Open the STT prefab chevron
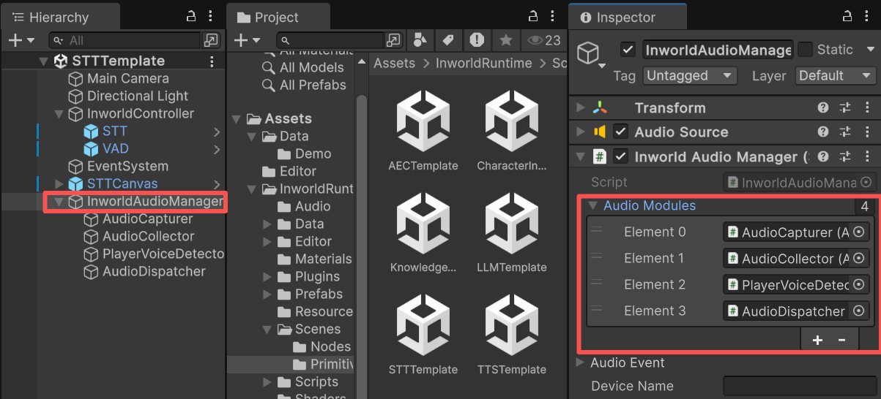This screenshot has height=399, width=881. (x=217, y=132)
